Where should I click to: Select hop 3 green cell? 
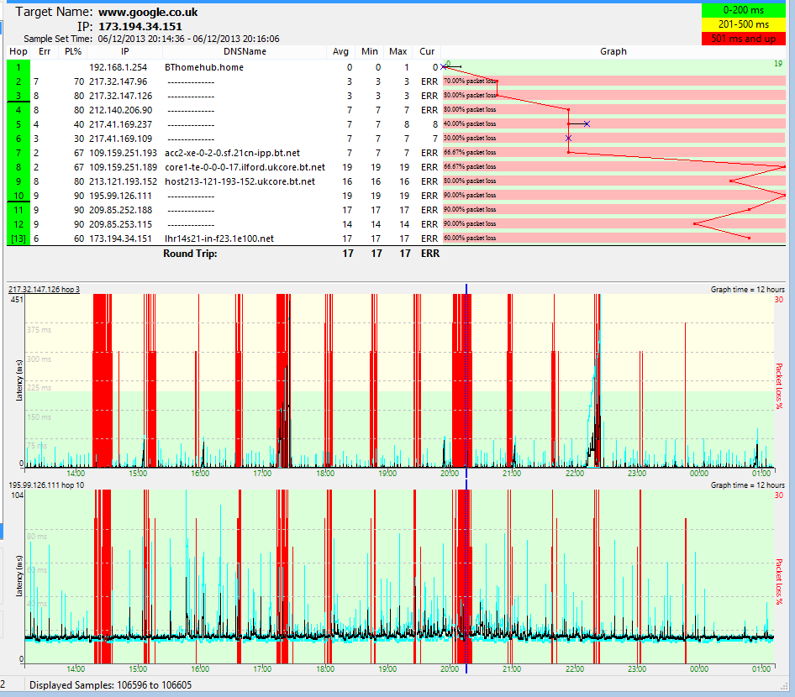[x=18, y=96]
